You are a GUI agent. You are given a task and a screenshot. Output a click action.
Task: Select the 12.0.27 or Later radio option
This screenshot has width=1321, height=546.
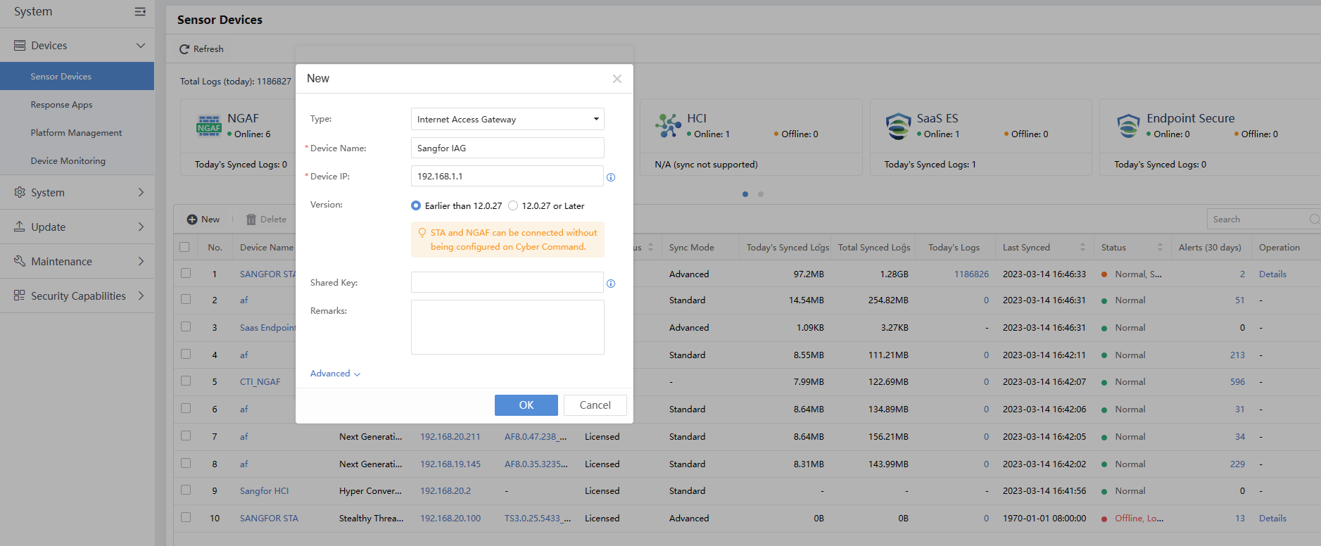click(x=513, y=206)
